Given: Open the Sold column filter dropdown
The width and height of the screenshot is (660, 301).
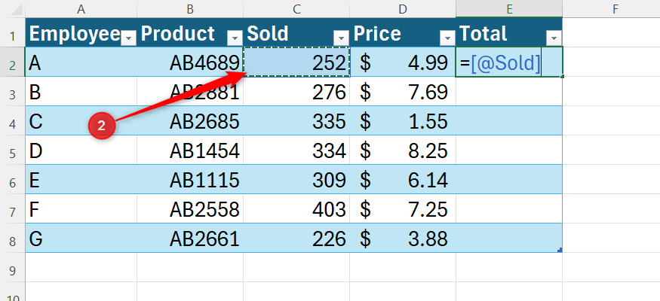Looking at the screenshot, I should (x=341, y=39).
